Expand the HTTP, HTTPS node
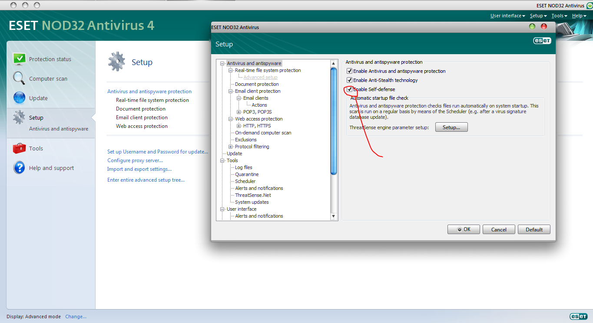Screen dimensions: 593x323 coord(239,126)
